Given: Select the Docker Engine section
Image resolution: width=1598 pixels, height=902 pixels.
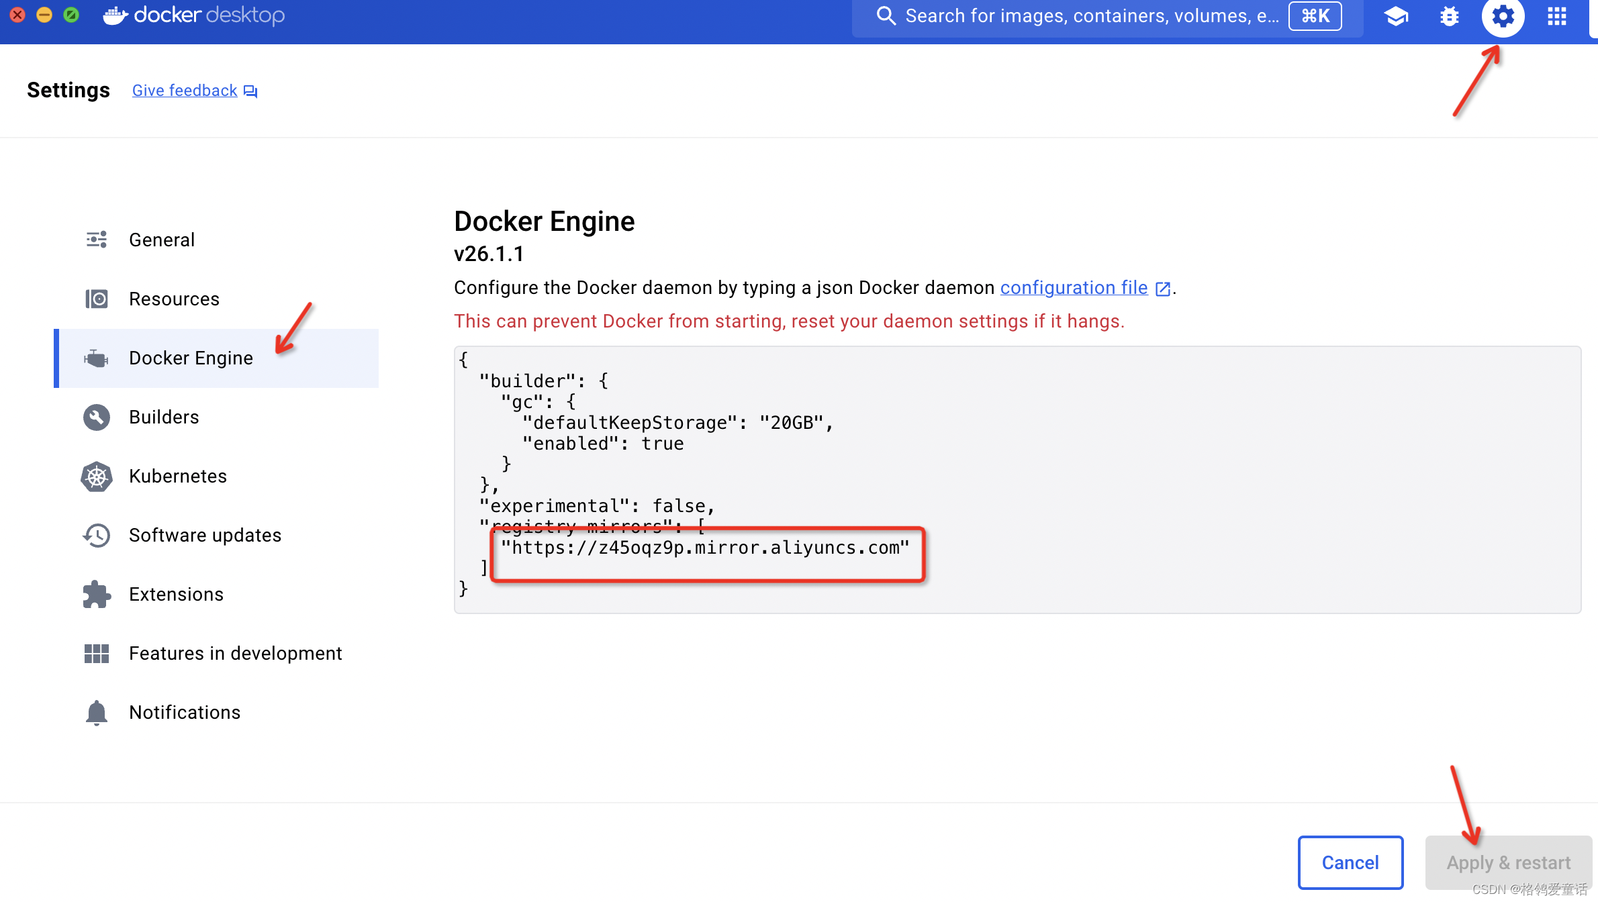Looking at the screenshot, I should 216,358.
